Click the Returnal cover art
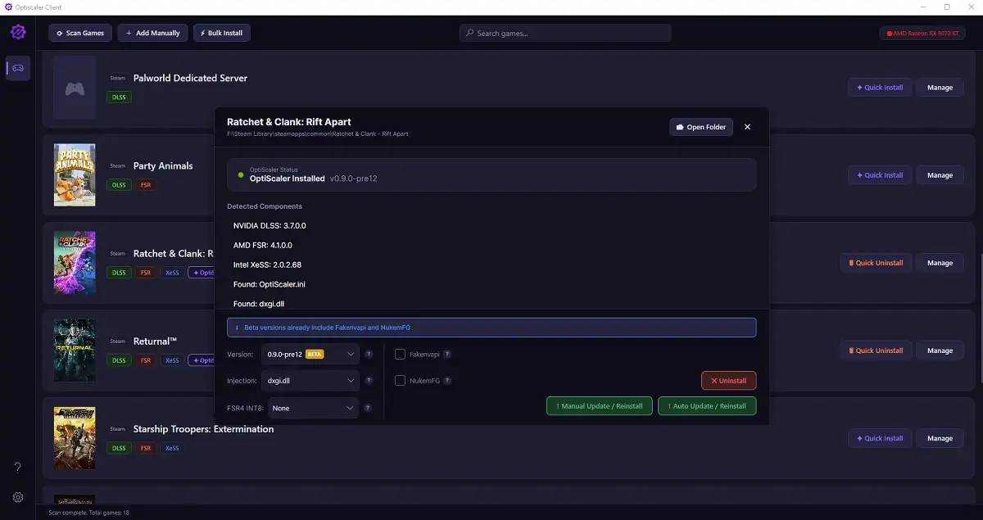This screenshot has width=983, height=520. (75, 350)
